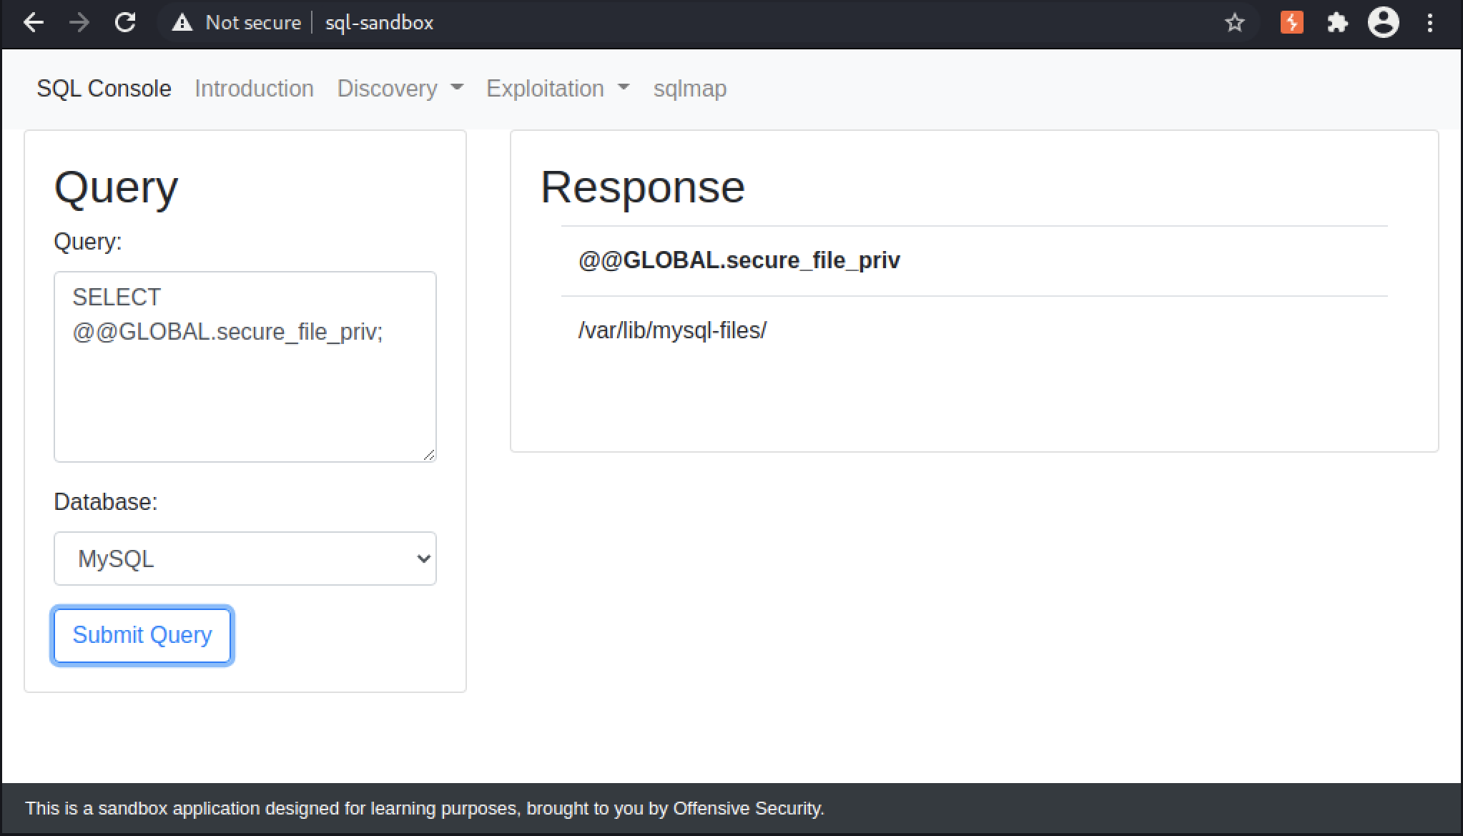The width and height of the screenshot is (1463, 836).
Task: Reload the page with the refresh icon
Action: tap(125, 23)
